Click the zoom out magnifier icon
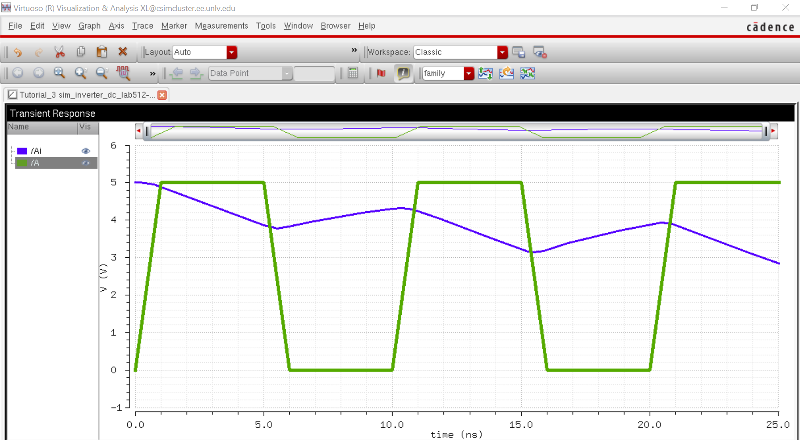This screenshot has width=800, height=440. pyautogui.click(x=102, y=73)
